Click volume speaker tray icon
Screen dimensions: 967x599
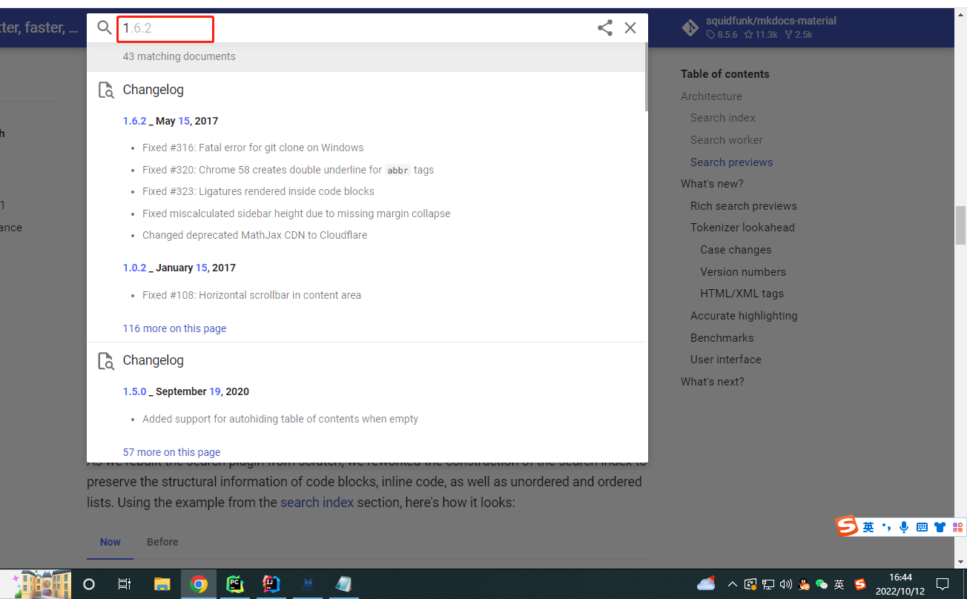point(786,584)
